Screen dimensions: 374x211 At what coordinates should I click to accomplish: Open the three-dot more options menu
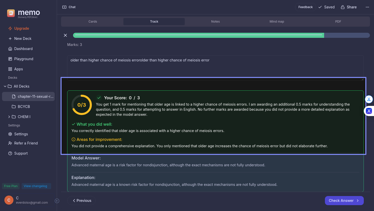[x=367, y=7]
